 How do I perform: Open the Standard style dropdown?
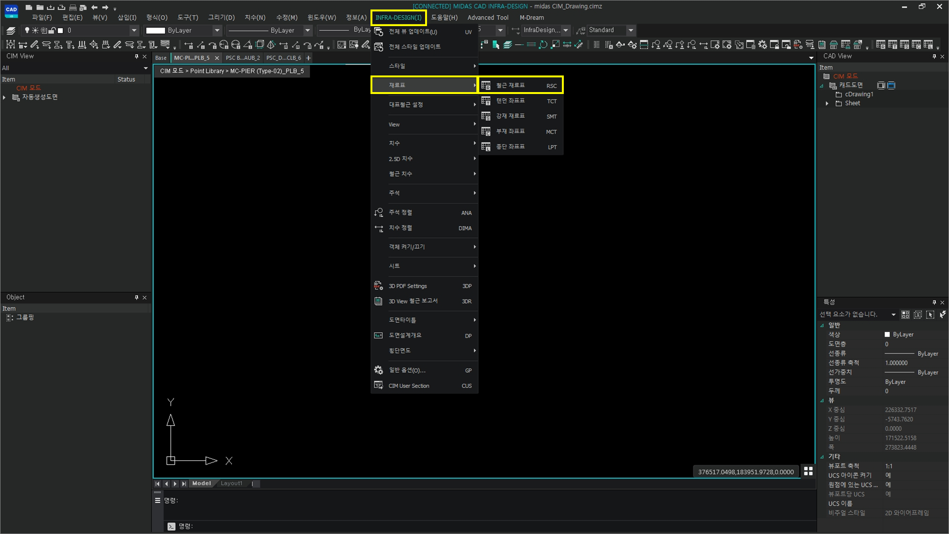[631, 30]
